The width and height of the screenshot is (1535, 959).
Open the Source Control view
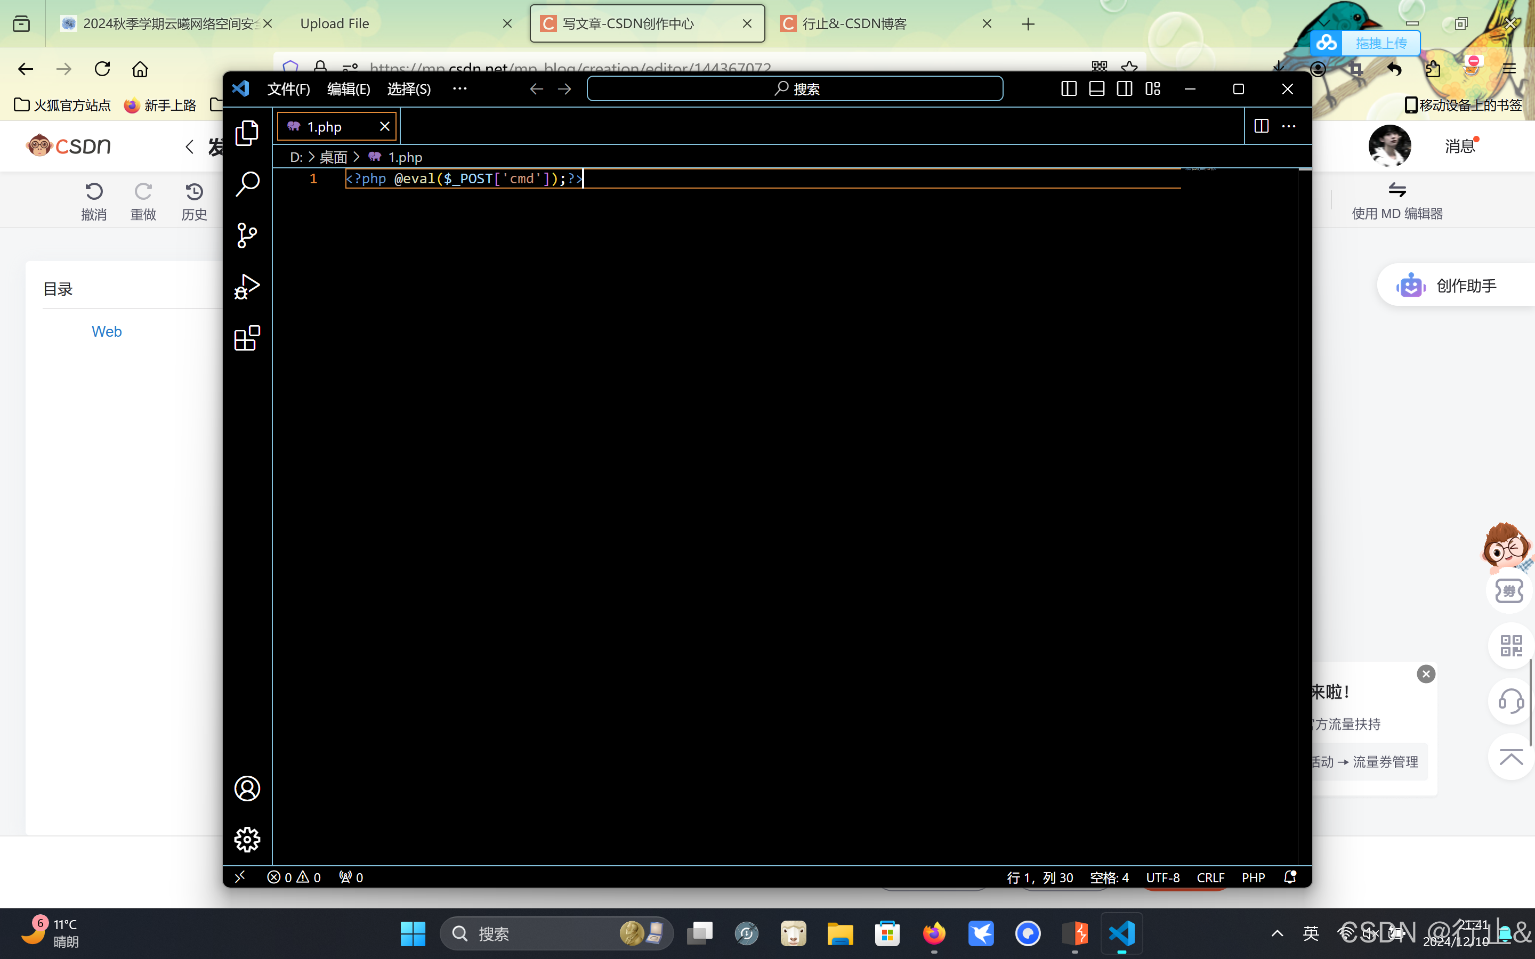pyautogui.click(x=247, y=235)
